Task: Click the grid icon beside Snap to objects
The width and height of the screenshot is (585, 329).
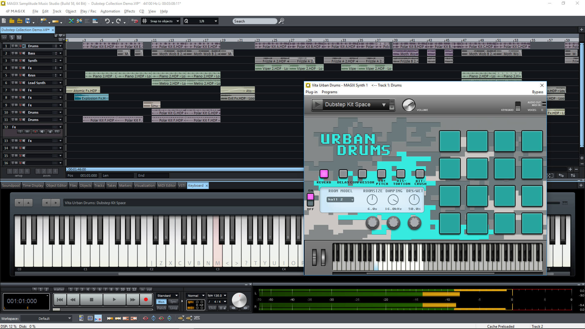Action: (x=144, y=21)
